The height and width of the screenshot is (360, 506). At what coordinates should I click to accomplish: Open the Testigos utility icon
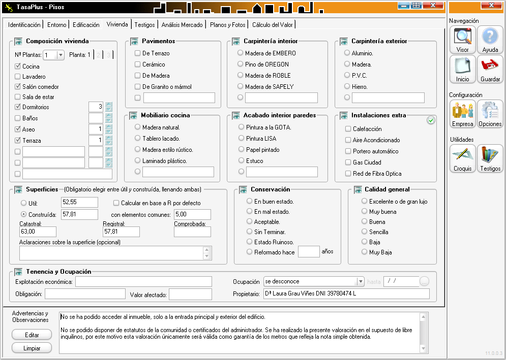(490, 158)
